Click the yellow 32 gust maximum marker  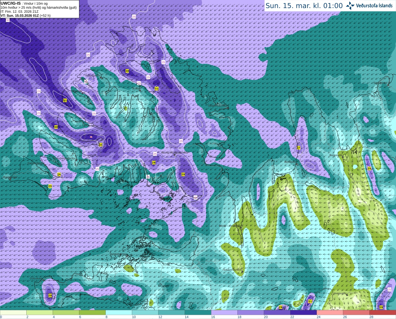point(101,145)
